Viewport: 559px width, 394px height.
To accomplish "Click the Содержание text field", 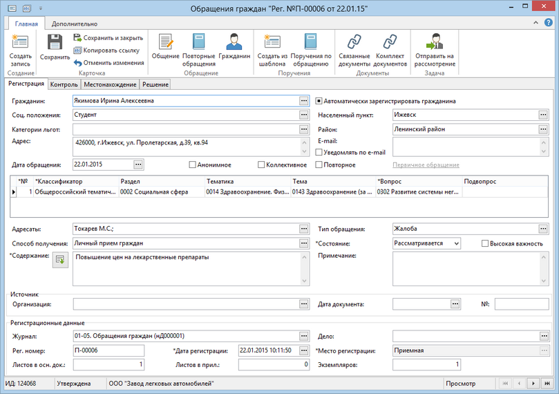I will (x=187, y=268).
